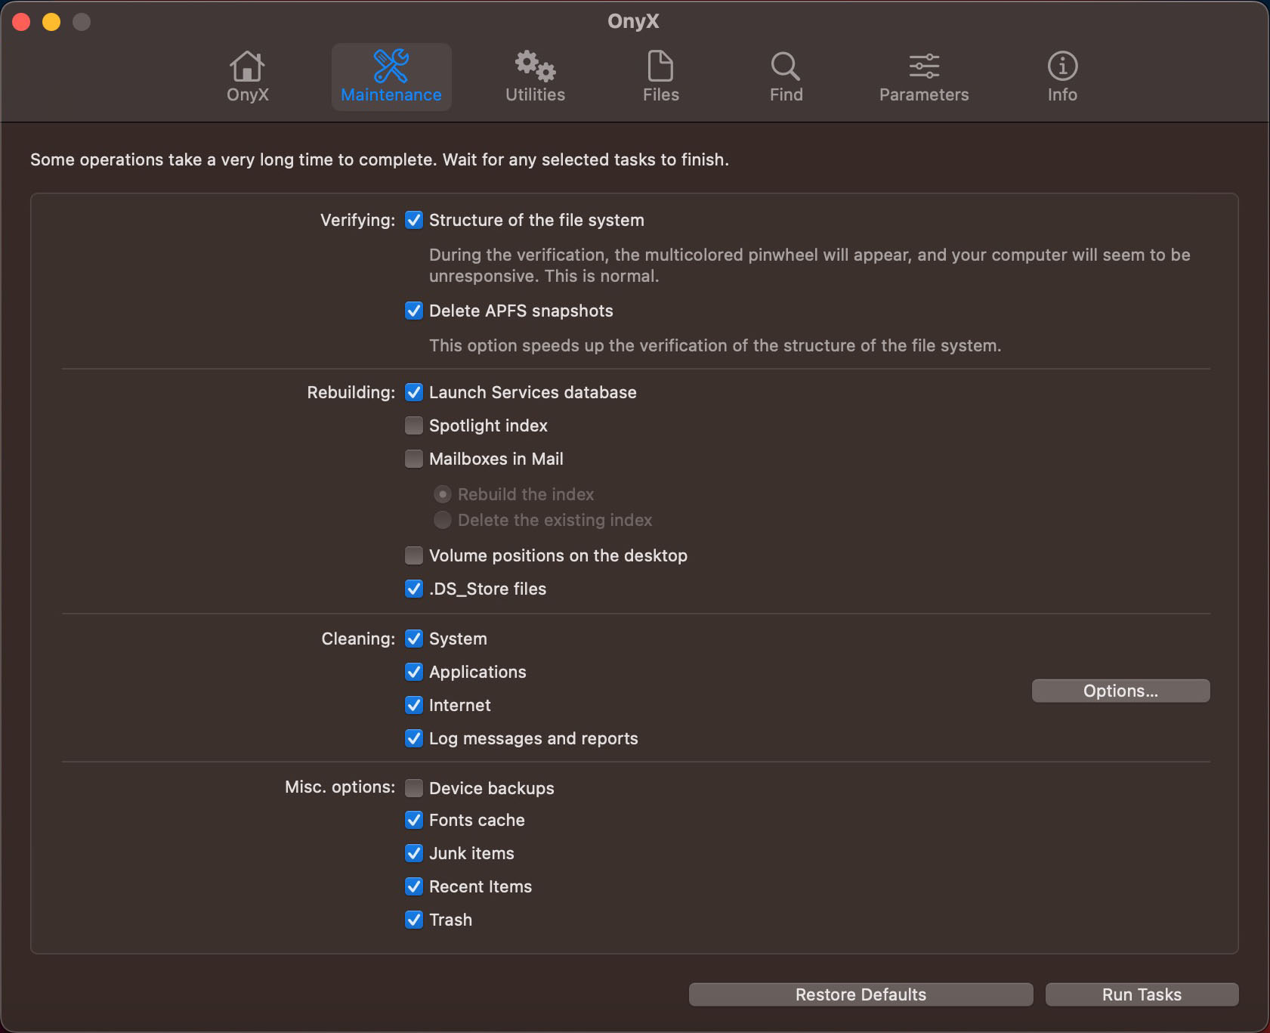Screen dimensions: 1270x1033
Task: Minimize the OnyX window
Action: [x=51, y=22]
